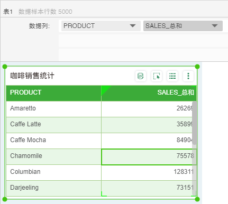
Task: Expand the SALES_总和 column dropdown
Action: click(215, 26)
